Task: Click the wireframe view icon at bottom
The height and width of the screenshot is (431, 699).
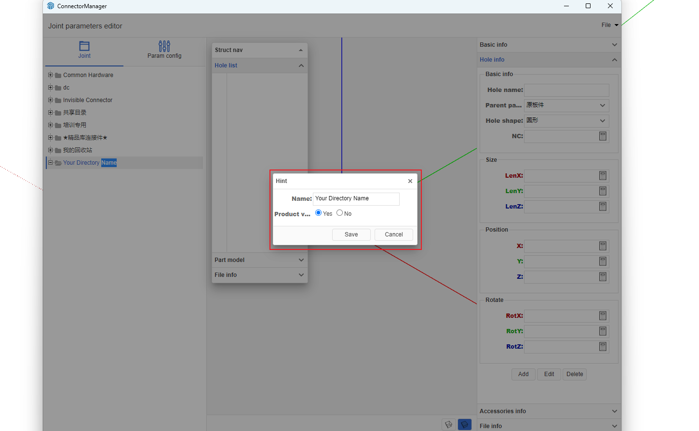Action: tap(449, 424)
